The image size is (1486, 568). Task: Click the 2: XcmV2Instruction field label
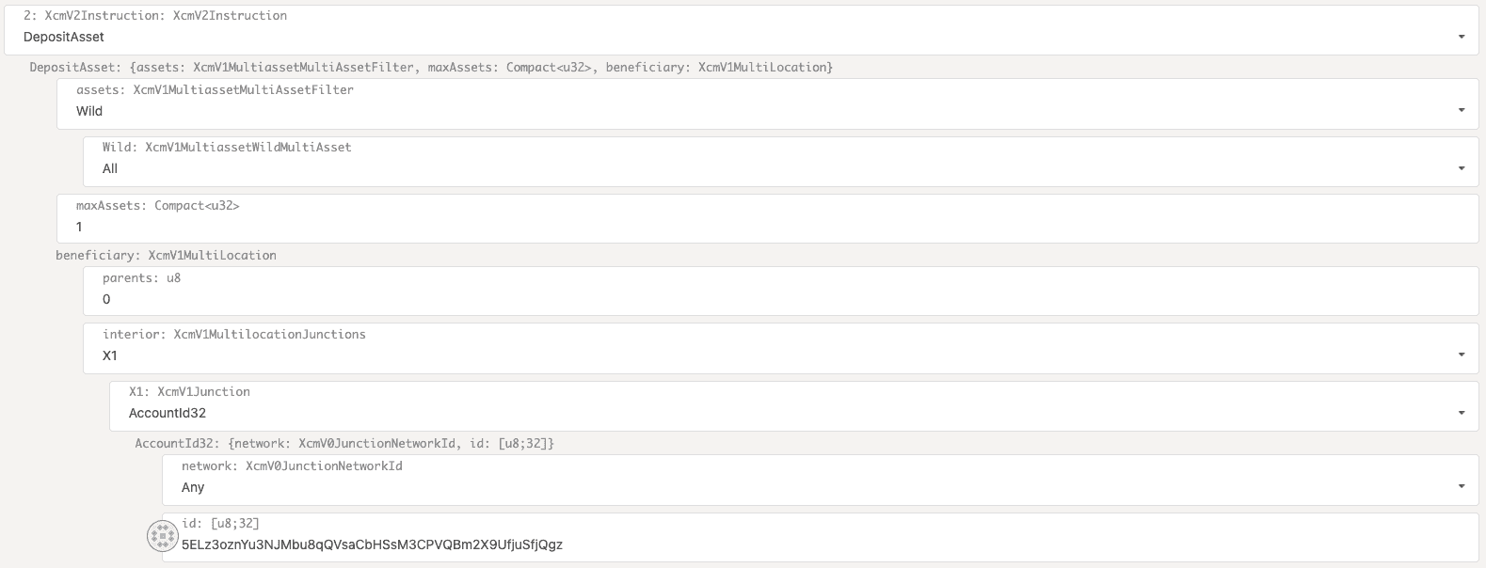click(155, 15)
